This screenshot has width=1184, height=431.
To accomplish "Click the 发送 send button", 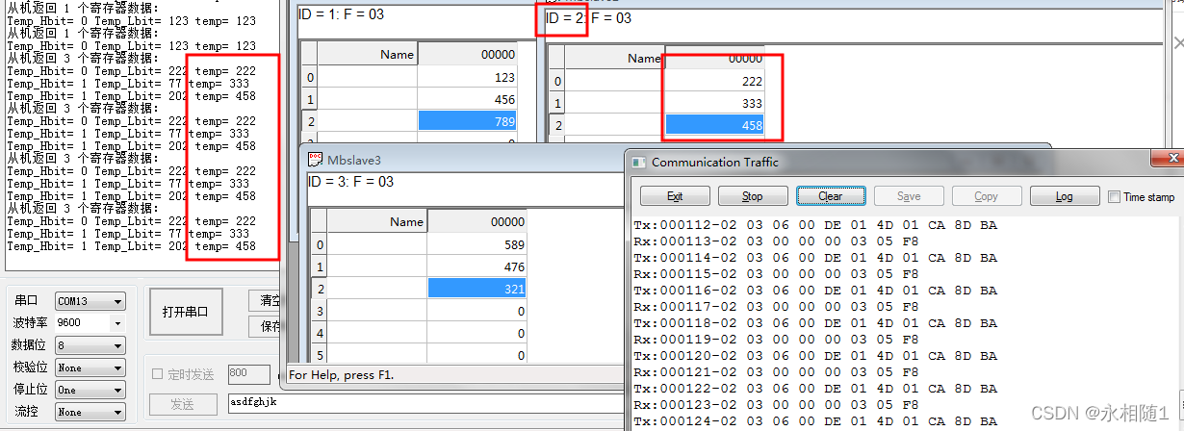I will click(x=183, y=404).
